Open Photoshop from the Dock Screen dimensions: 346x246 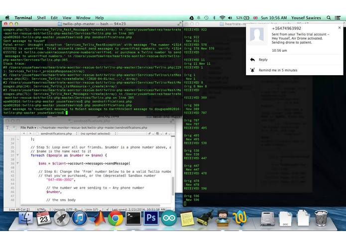coord(151,218)
